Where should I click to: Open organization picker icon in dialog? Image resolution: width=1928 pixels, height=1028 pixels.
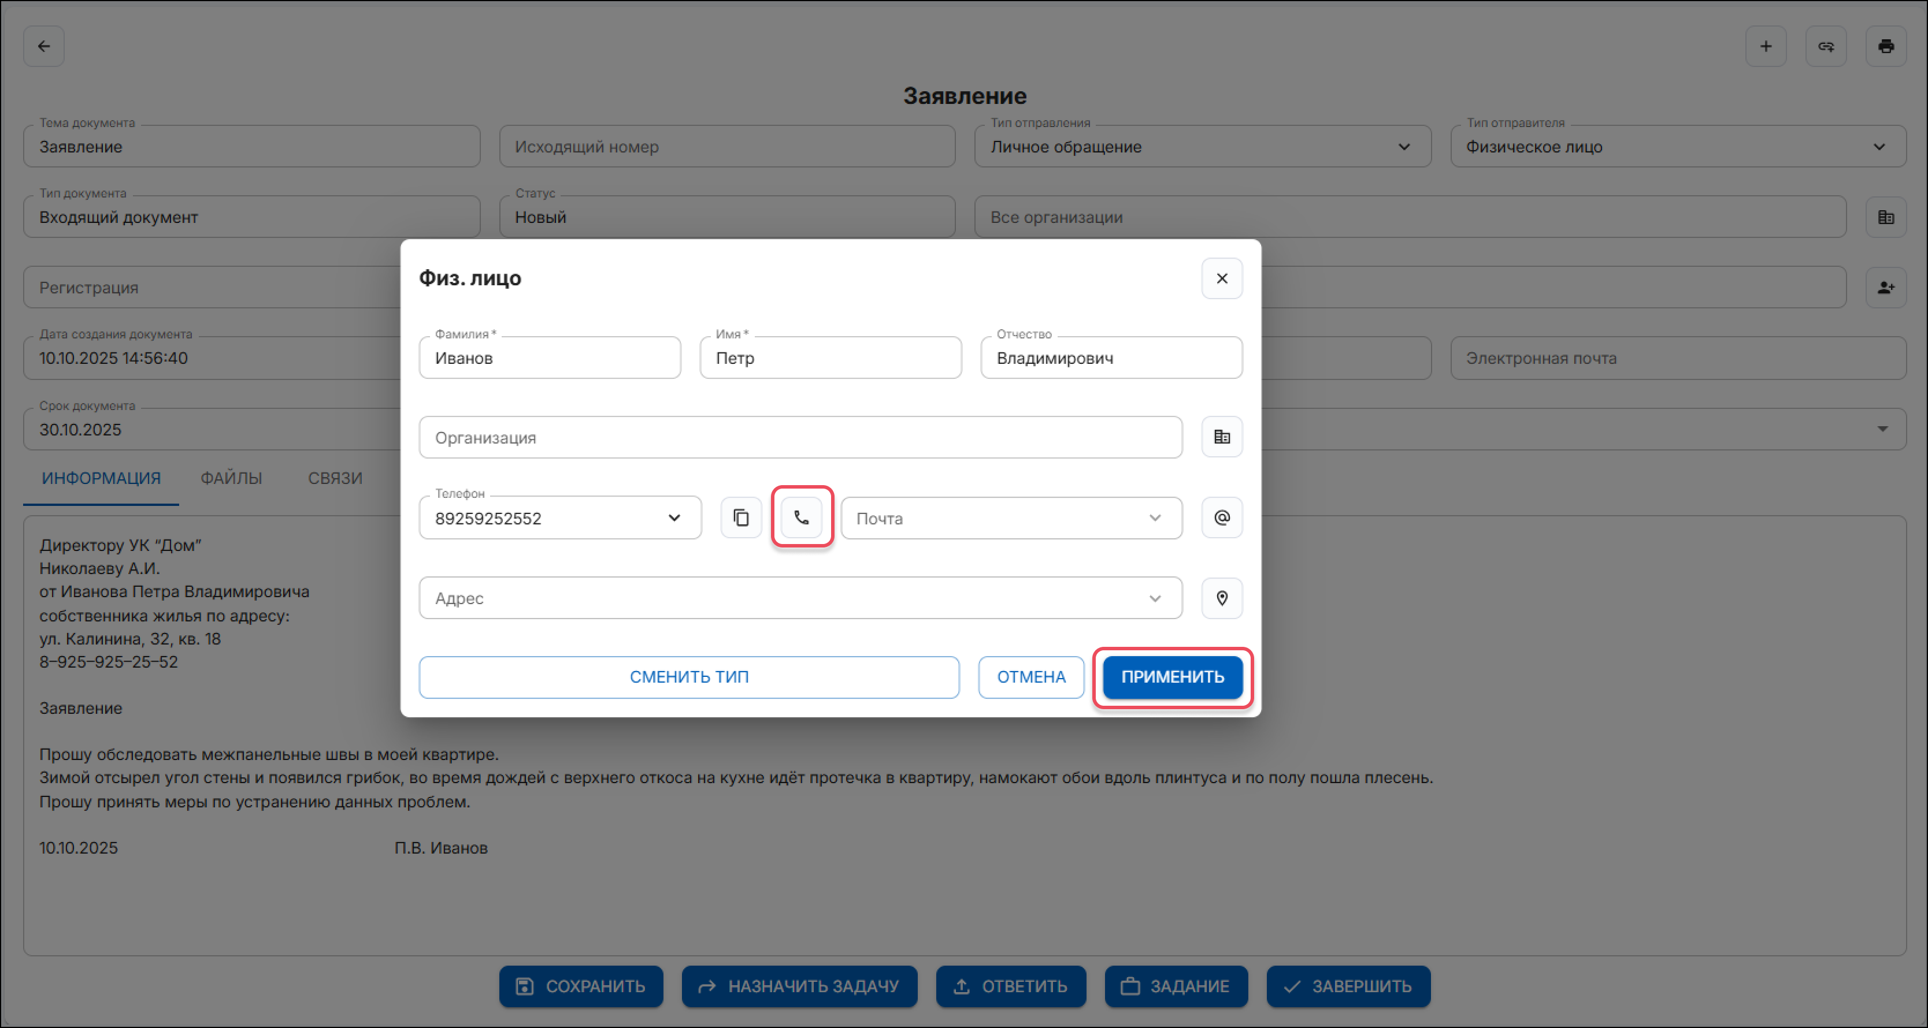tap(1221, 437)
